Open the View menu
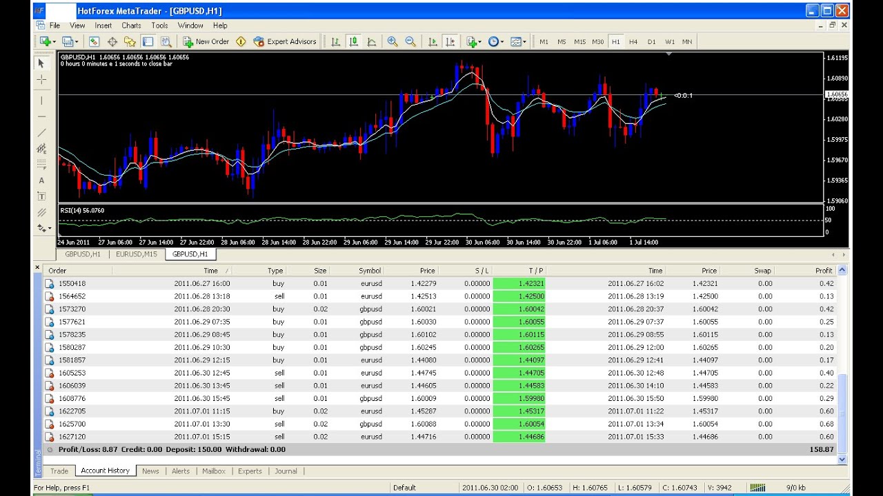The width and height of the screenshot is (883, 496). pyautogui.click(x=77, y=25)
